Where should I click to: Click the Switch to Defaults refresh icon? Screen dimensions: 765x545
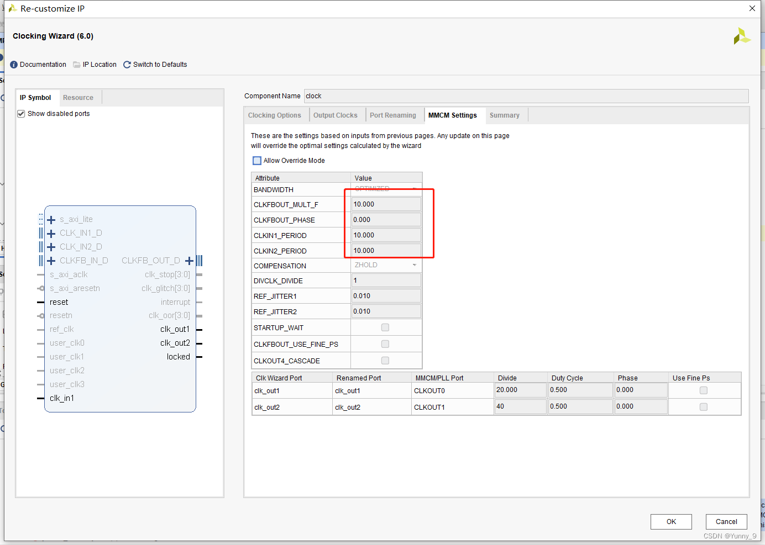click(x=127, y=64)
